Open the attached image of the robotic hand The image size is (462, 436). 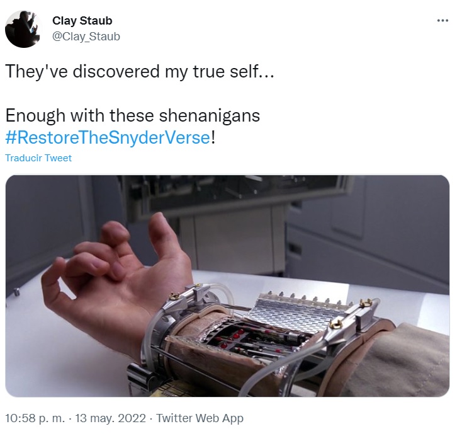[227, 286]
